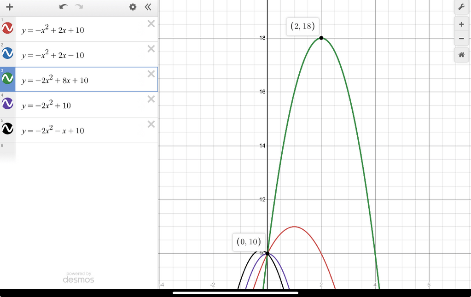Reset graph to default home view
The width and height of the screenshot is (471, 297).
pyautogui.click(x=461, y=55)
